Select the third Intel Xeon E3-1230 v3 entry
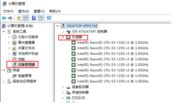174x105 pixels. (x=113, y=54)
